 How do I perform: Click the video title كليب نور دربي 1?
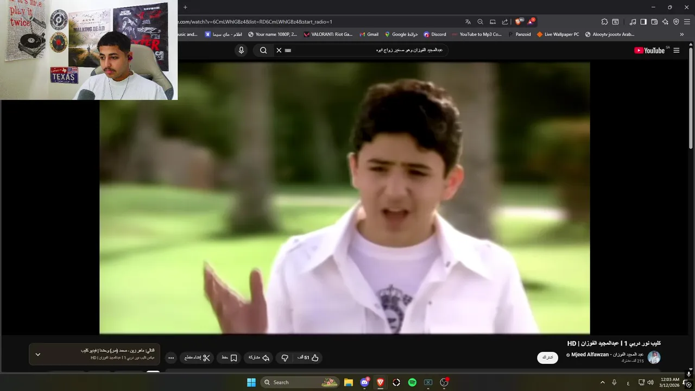[x=614, y=343]
